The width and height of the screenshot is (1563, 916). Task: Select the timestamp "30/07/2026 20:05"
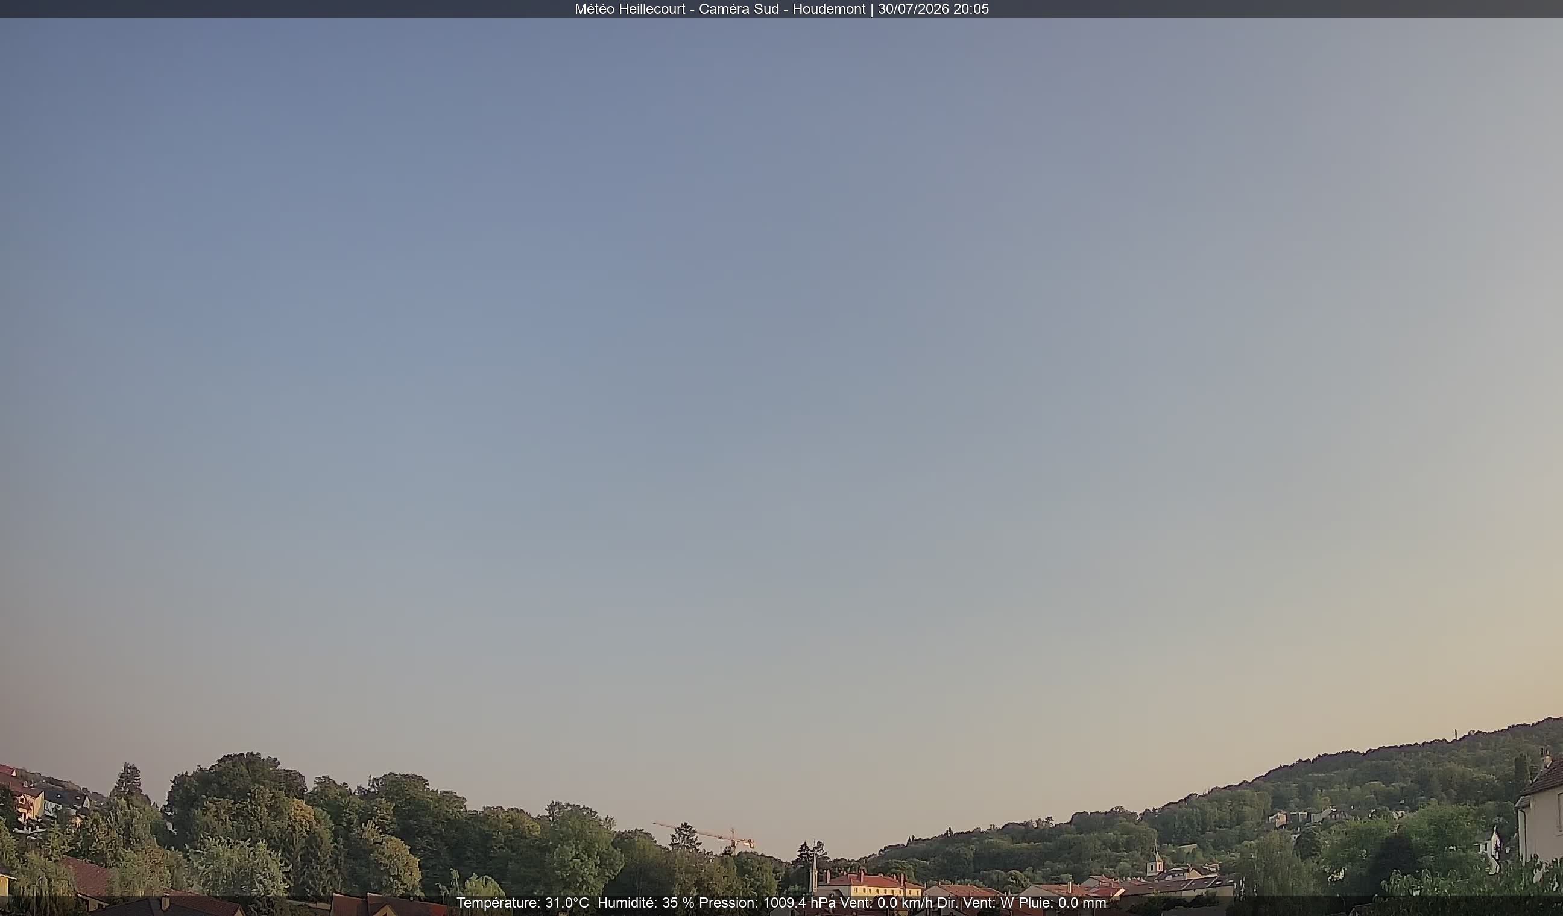click(933, 9)
